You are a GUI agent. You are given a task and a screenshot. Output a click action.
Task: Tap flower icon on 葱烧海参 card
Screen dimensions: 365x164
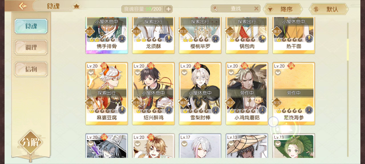pos(309,110)
